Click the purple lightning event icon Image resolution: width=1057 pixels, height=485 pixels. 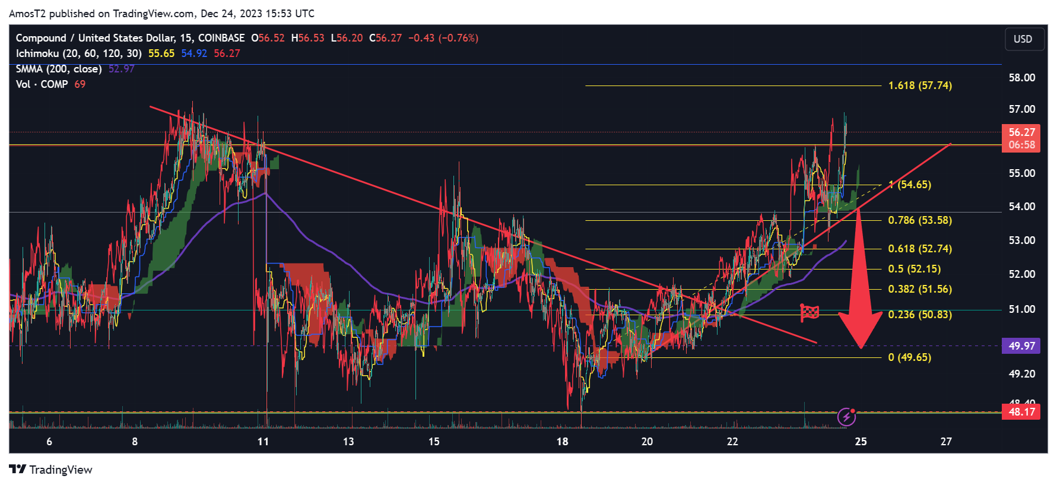click(846, 417)
